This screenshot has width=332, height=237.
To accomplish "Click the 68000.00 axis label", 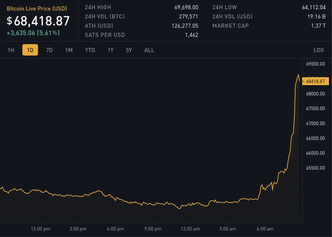I will pyautogui.click(x=315, y=94).
